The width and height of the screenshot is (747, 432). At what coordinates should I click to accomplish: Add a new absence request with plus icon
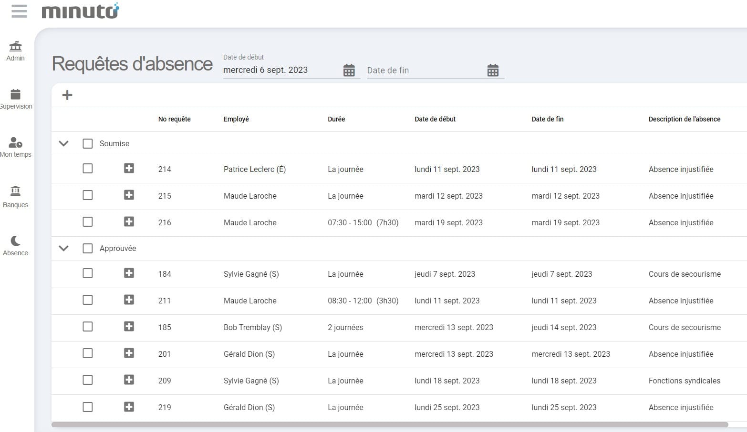67,95
